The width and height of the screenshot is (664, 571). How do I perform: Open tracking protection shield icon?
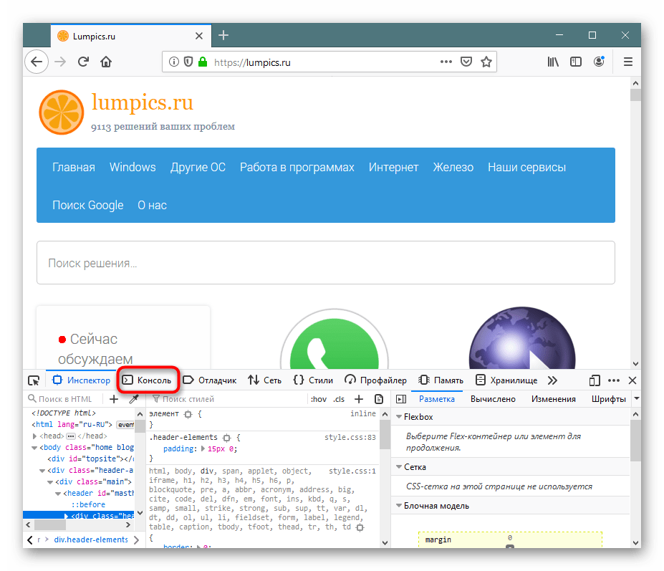(188, 62)
